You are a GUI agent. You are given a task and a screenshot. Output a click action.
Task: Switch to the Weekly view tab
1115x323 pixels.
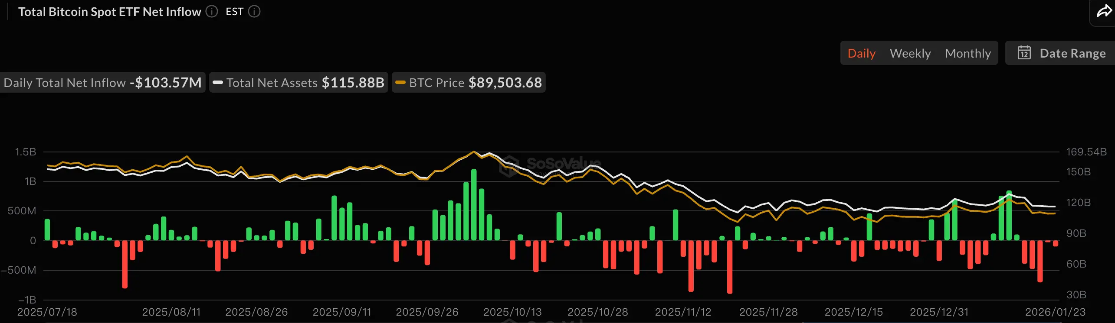tap(910, 53)
